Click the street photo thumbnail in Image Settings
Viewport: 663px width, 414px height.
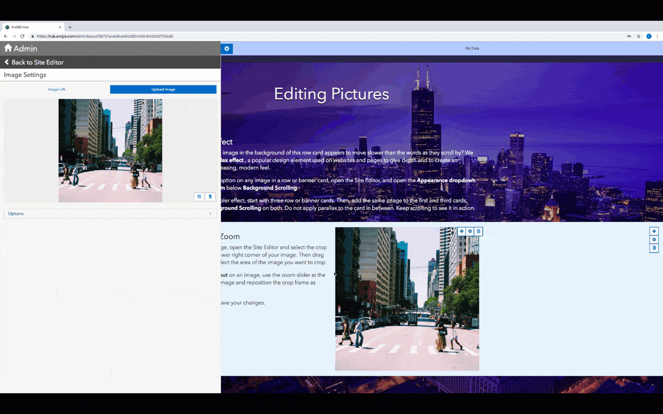[x=110, y=151]
